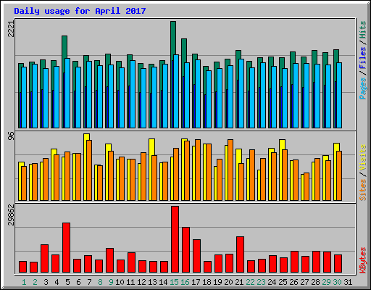Click the 'Daily usage for April 2017' title
The height and width of the screenshot is (290, 371).
click(80, 11)
